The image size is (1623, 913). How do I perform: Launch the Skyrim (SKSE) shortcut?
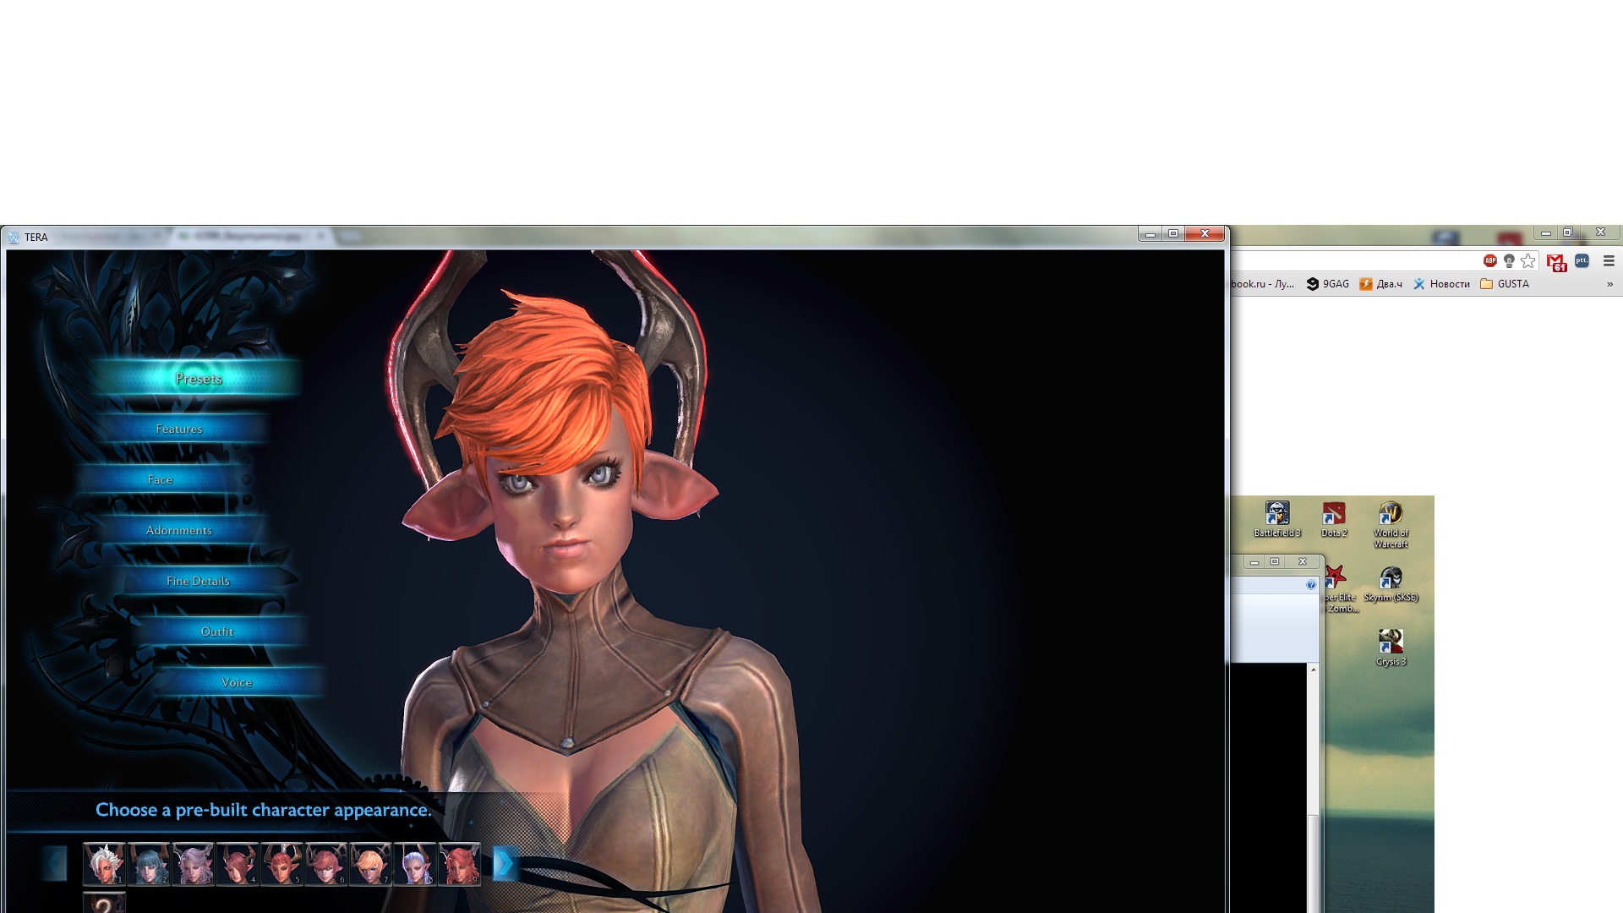[x=1391, y=583]
